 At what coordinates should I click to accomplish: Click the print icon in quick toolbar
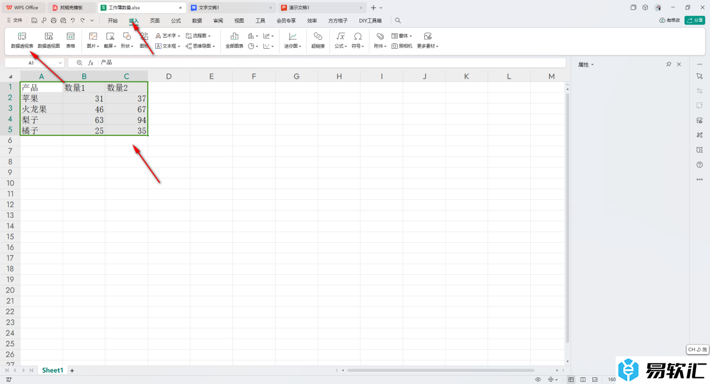(x=53, y=21)
